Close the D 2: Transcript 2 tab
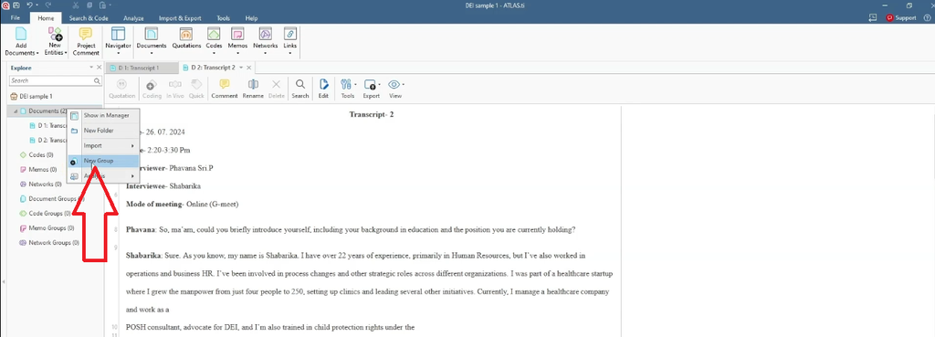The image size is (935, 337). [x=249, y=68]
